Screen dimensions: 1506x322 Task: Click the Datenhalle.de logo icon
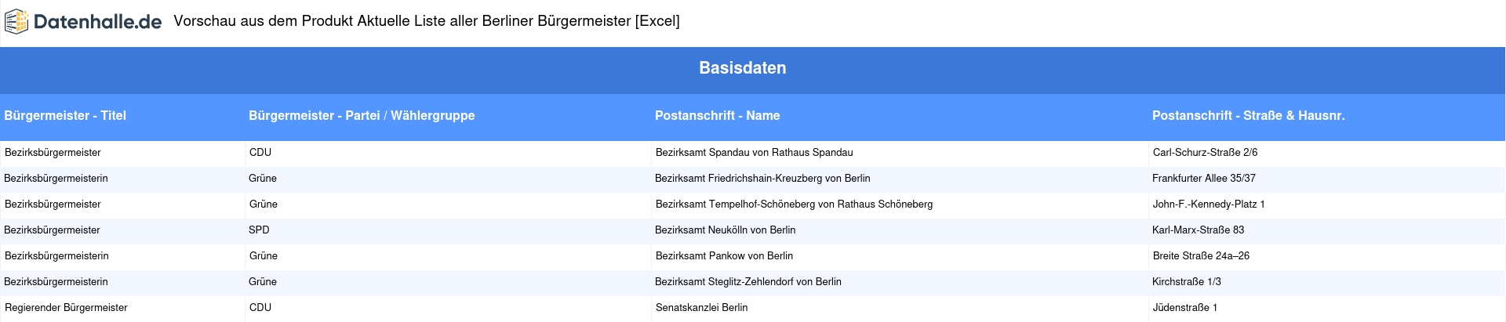[x=16, y=22]
